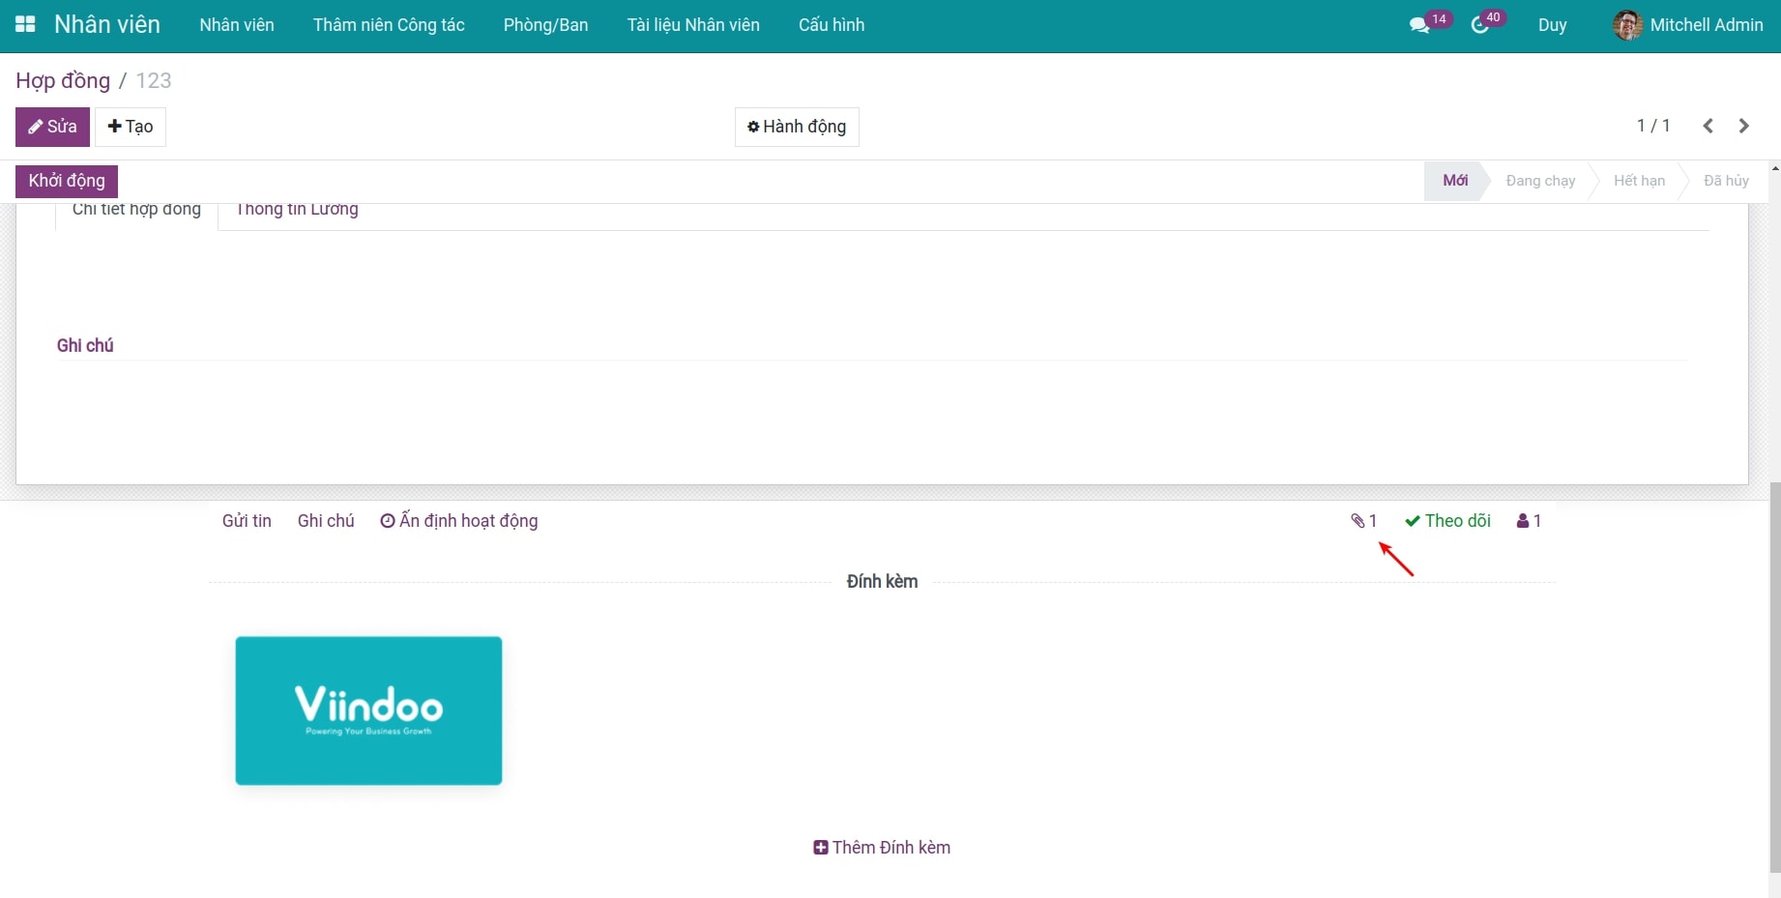This screenshot has width=1781, height=898.
Task: Set contract stage to Đang chạy
Action: tap(1539, 181)
